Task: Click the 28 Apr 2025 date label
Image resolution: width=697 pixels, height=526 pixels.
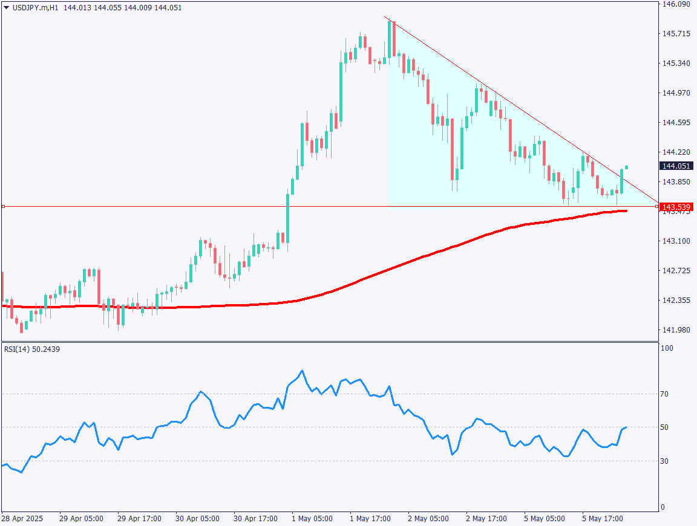Action: click(21, 519)
